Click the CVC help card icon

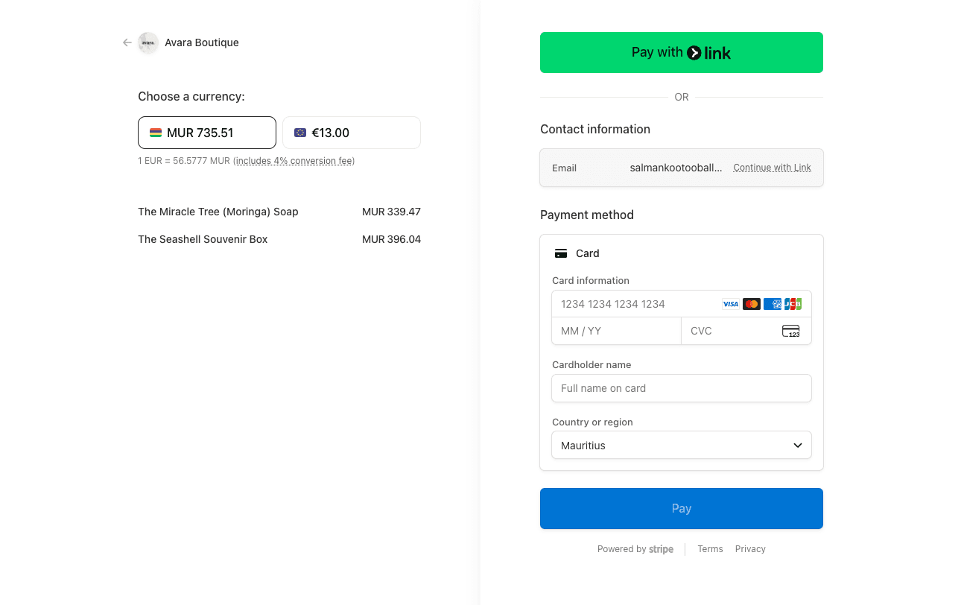tap(790, 331)
